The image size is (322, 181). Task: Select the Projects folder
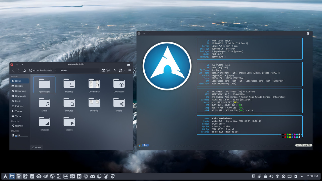[94, 104]
